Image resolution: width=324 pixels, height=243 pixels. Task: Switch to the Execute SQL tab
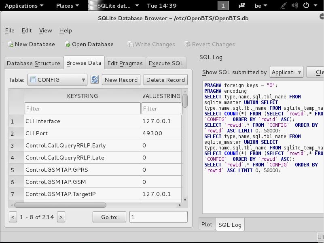166,63
